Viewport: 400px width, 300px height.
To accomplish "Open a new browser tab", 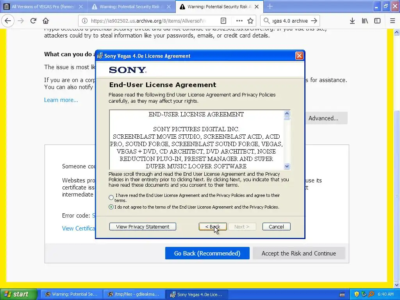I will (270, 7).
